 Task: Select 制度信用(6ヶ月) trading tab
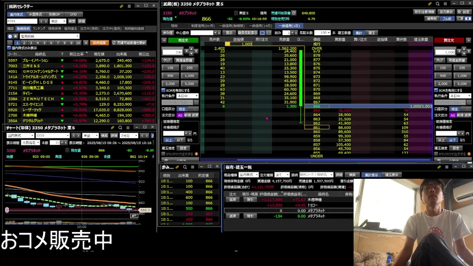tap(203, 26)
